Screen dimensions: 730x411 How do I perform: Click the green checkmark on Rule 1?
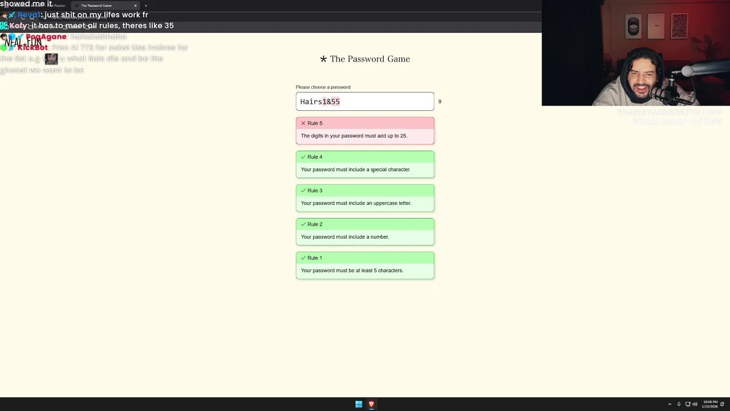pyautogui.click(x=303, y=258)
